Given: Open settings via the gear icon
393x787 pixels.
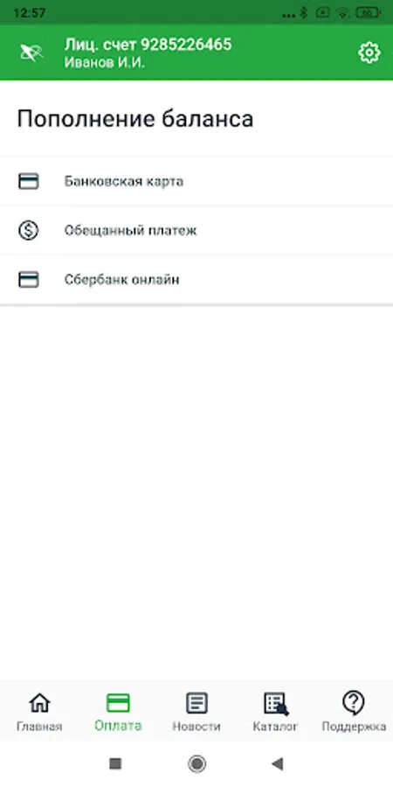Looking at the screenshot, I should tap(369, 52).
